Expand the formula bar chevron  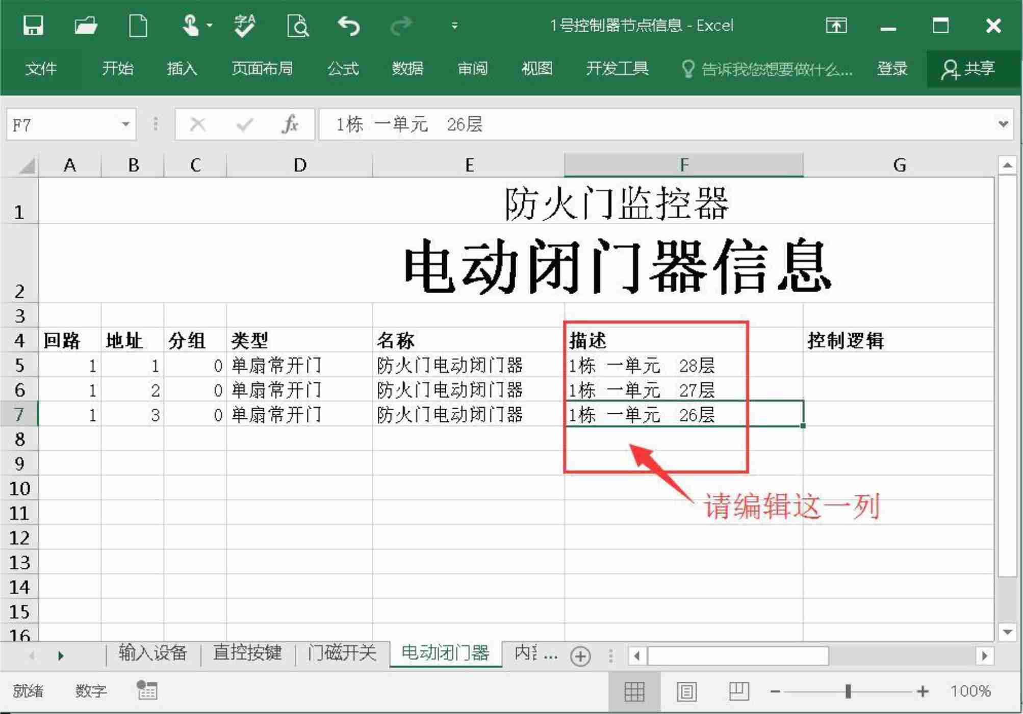point(1003,124)
